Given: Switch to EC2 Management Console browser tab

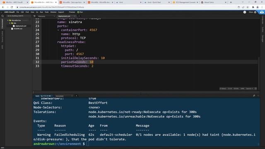Looking at the screenshot, I should (x=185, y=2).
